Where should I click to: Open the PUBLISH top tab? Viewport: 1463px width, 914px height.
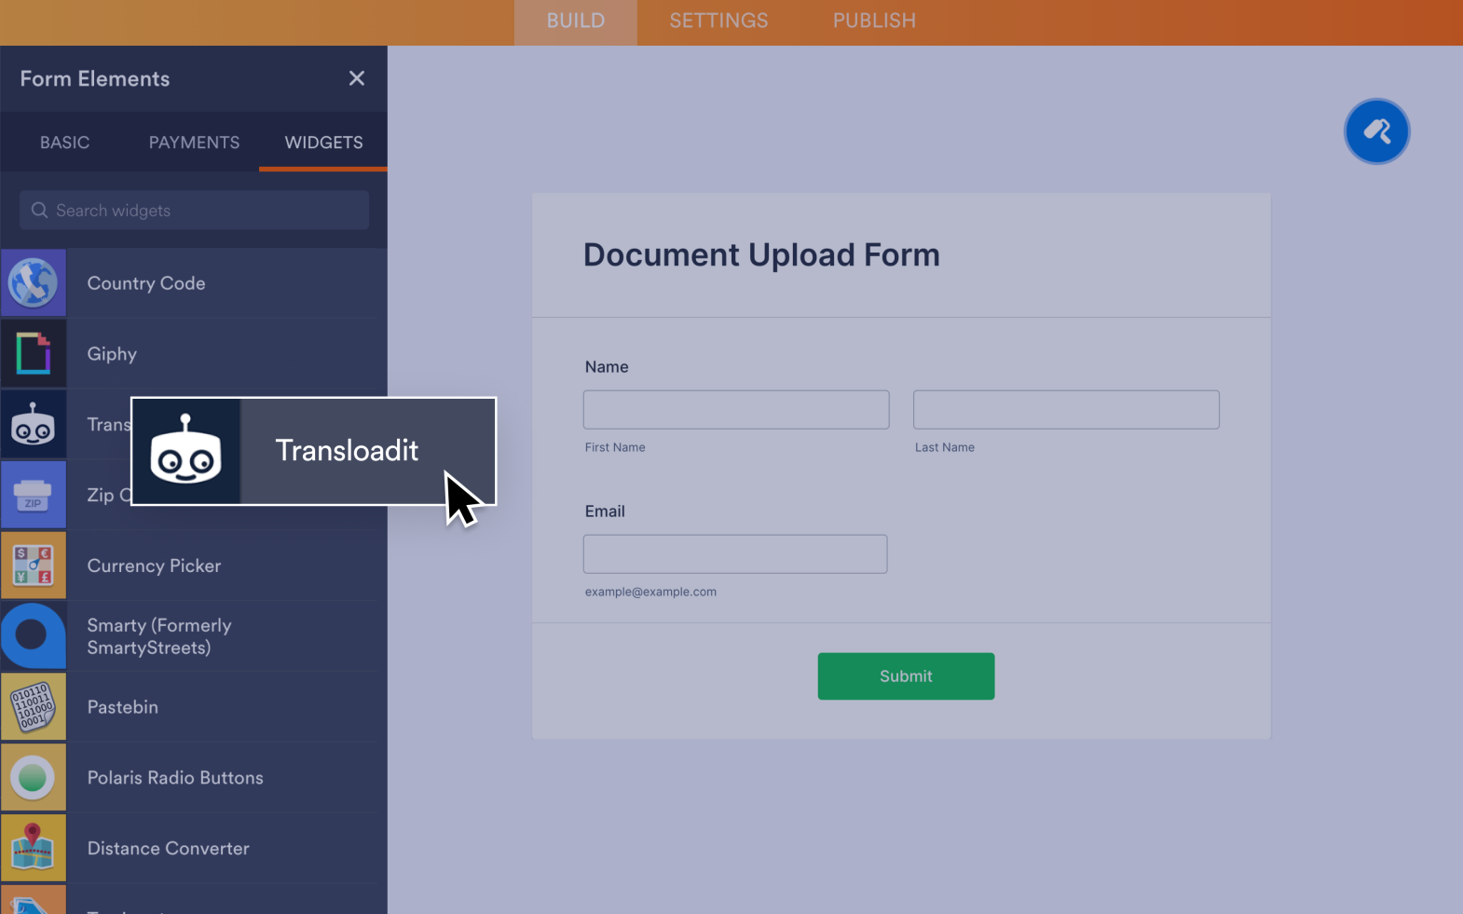(x=874, y=21)
